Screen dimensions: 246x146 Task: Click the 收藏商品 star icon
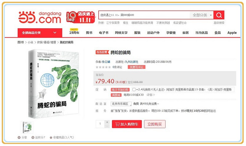click(x=51, y=137)
